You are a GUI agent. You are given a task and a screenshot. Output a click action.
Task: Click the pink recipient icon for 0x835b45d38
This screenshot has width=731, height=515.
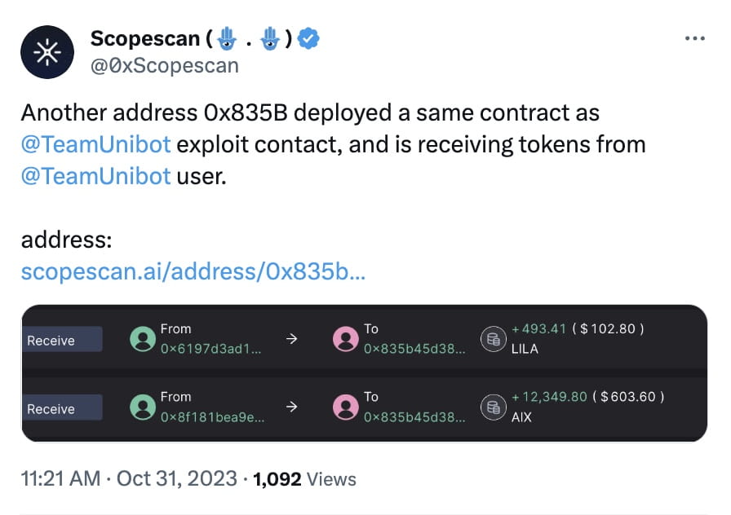pyautogui.click(x=346, y=338)
